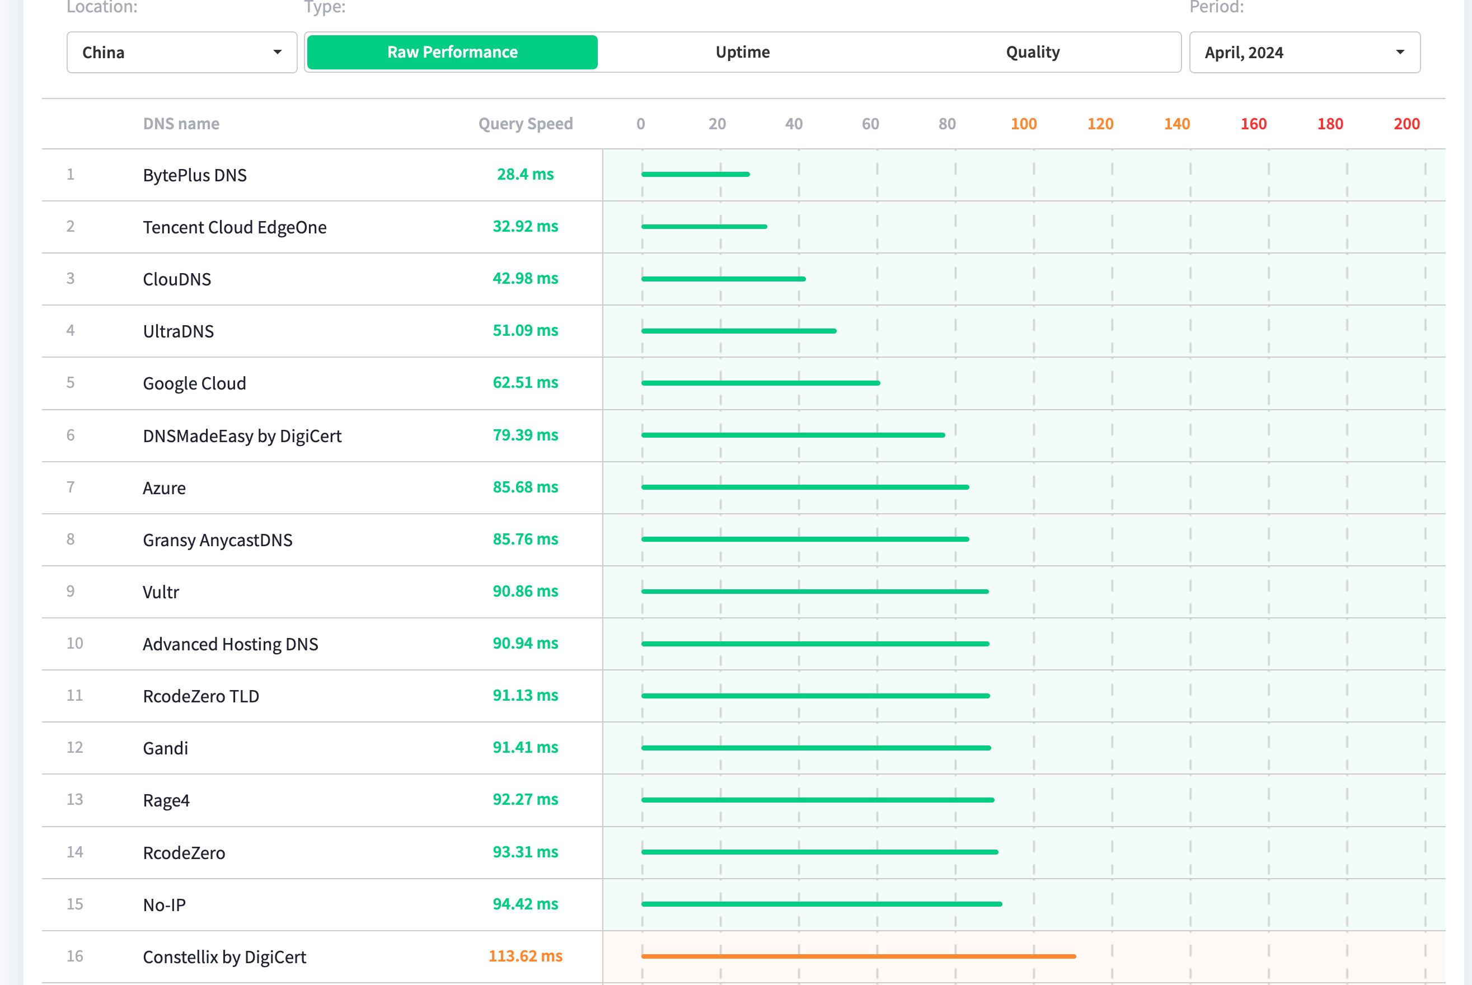Select the Raw Performance tab
The width and height of the screenshot is (1472, 985).
tap(452, 52)
